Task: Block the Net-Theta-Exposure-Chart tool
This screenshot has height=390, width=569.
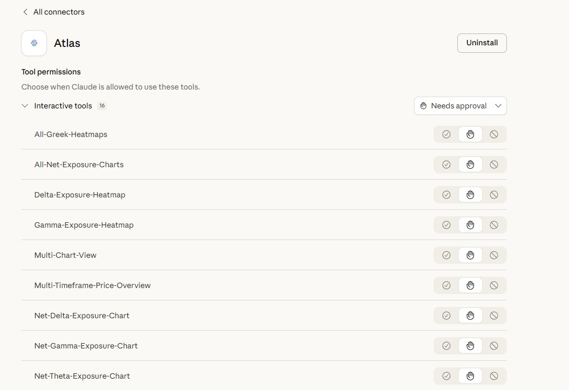Action: click(494, 376)
